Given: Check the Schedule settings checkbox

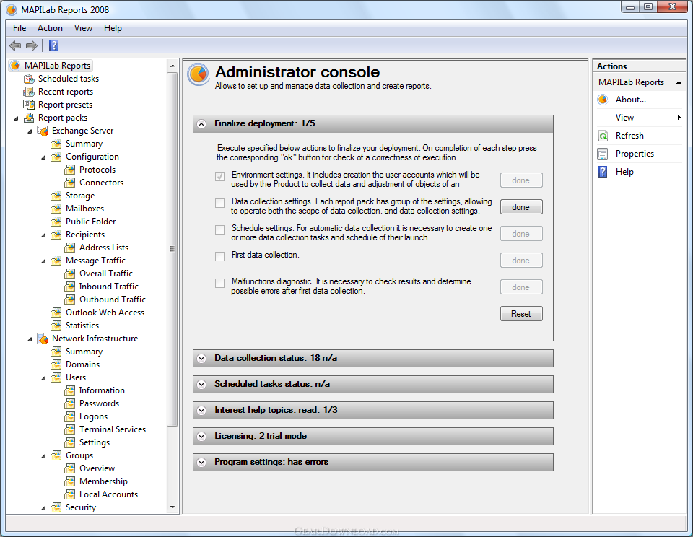Looking at the screenshot, I should (x=219, y=230).
